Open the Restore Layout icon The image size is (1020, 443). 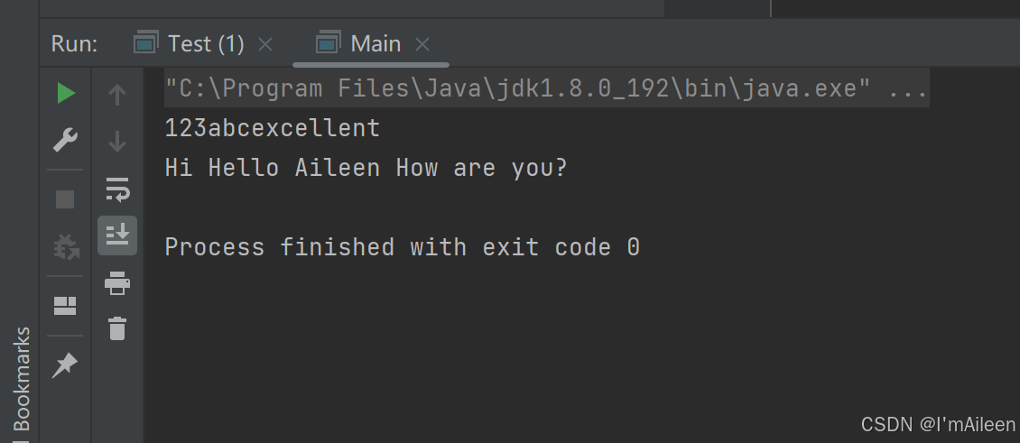pos(65,306)
